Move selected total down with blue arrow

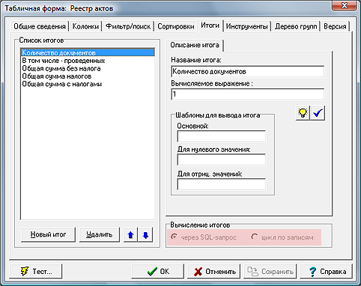145,235
